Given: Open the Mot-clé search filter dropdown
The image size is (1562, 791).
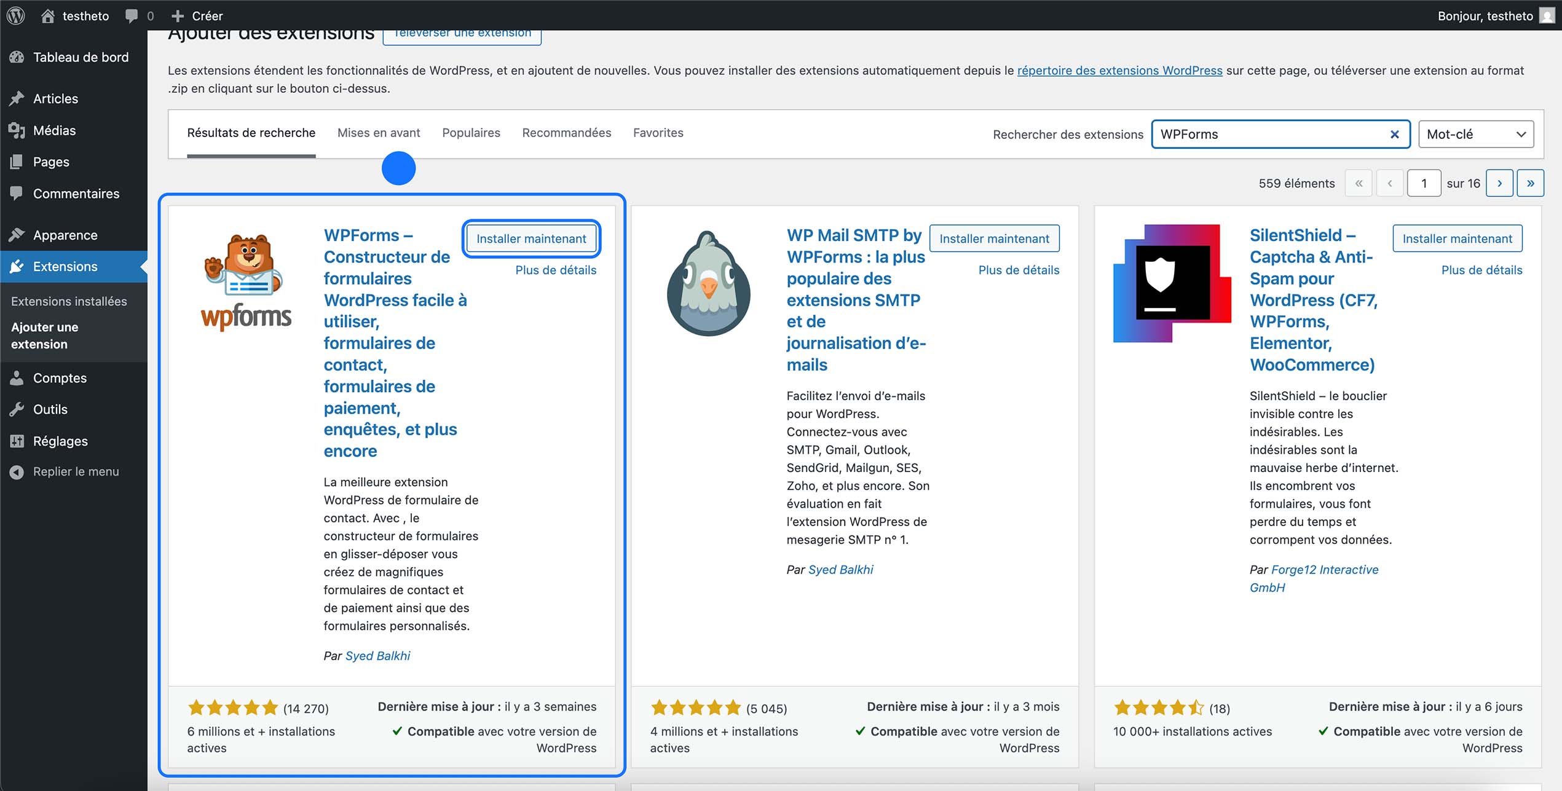Looking at the screenshot, I should tap(1475, 133).
